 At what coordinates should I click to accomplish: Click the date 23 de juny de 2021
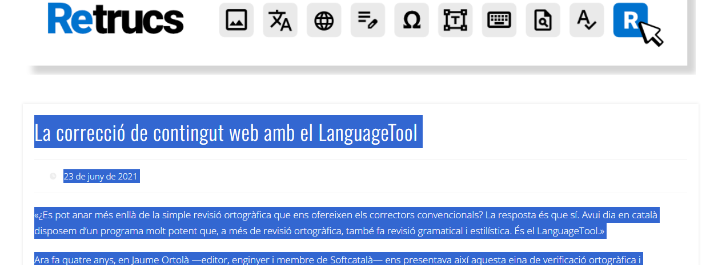(101, 177)
